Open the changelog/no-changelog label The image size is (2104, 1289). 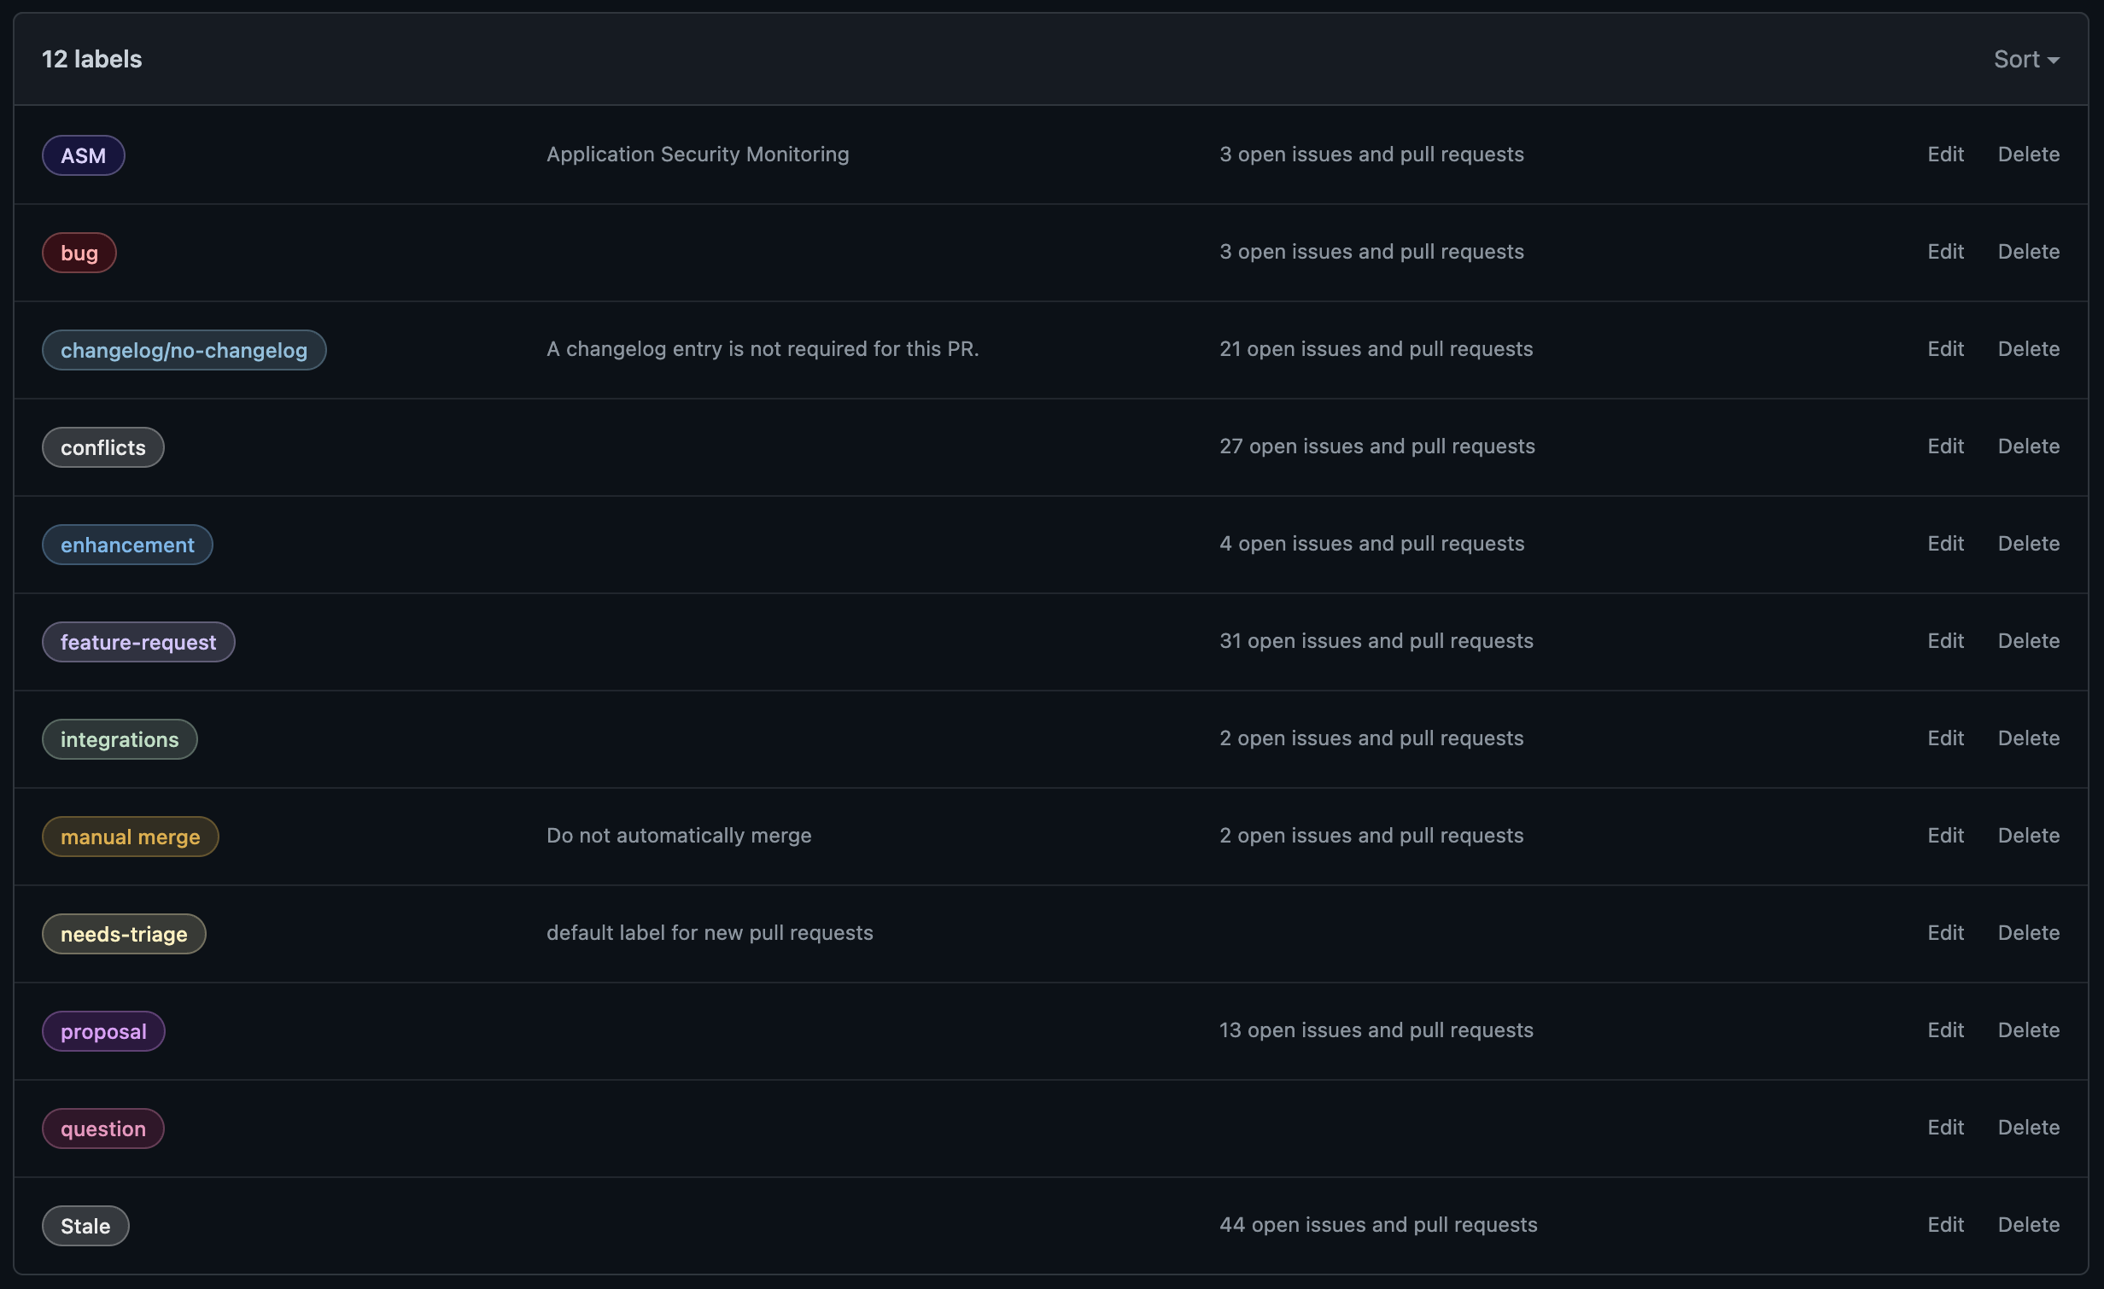click(184, 350)
